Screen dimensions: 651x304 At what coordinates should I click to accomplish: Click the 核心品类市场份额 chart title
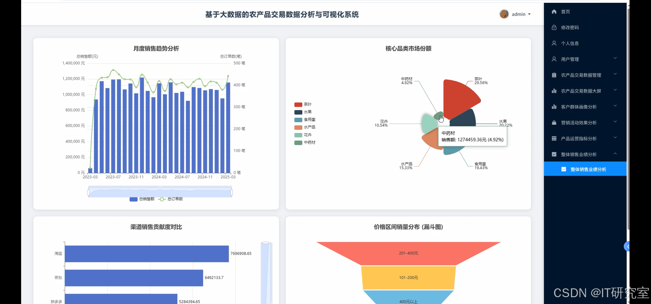pyautogui.click(x=408, y=49)
